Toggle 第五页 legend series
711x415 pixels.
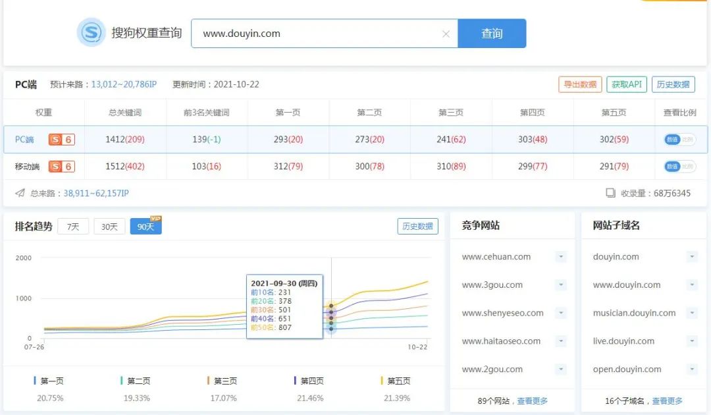coord(396,381)
